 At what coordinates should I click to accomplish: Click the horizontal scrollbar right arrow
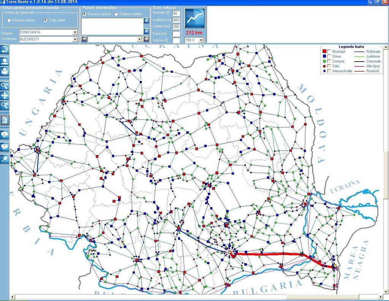point(381,297)
